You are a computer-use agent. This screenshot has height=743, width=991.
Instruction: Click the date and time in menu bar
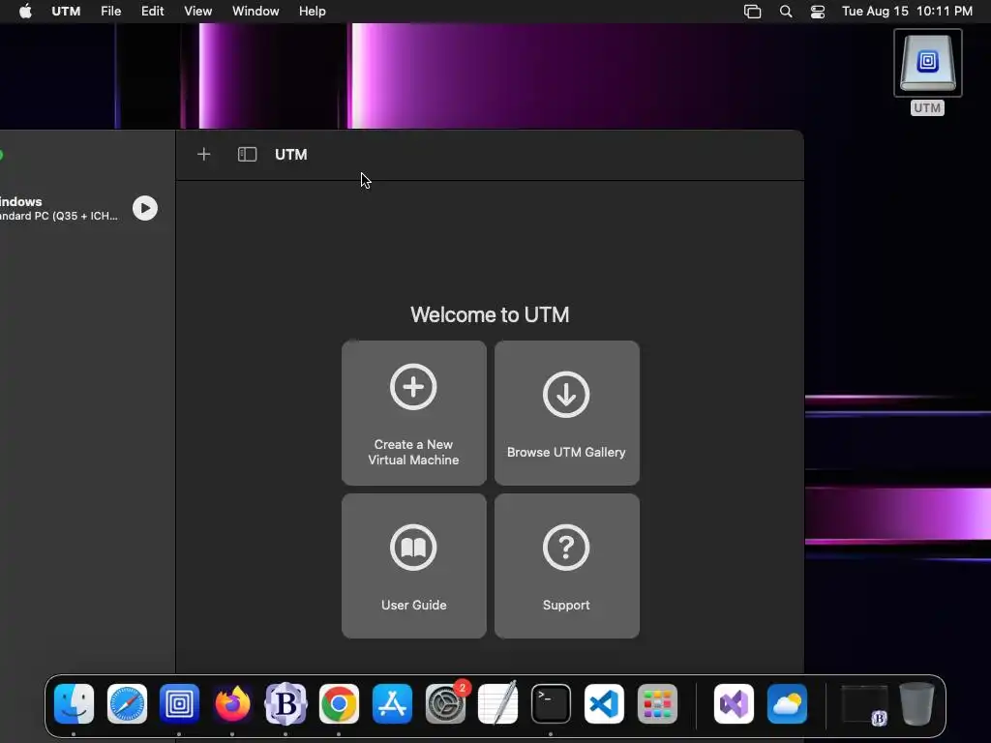coord(907,12)
